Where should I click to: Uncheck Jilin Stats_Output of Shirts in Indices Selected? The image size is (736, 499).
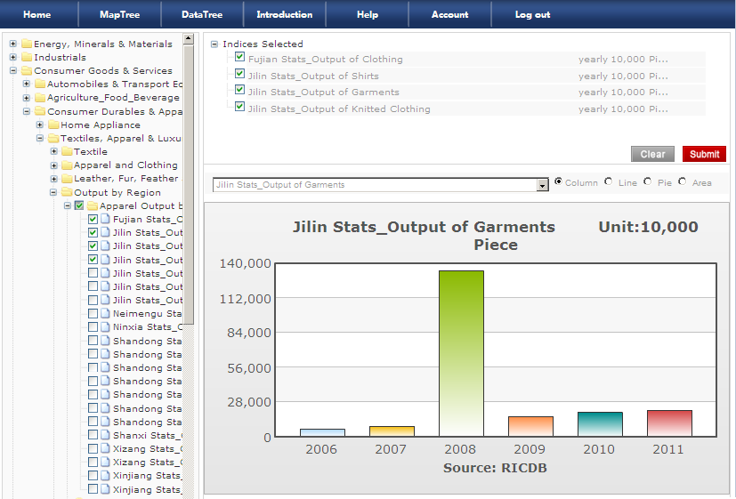click(x=240, y=74)
